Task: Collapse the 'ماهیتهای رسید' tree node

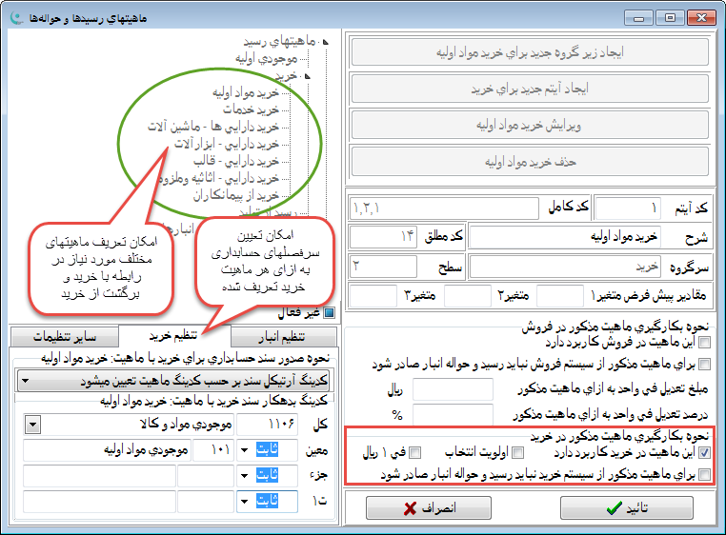Action: [x=325, y=42]
